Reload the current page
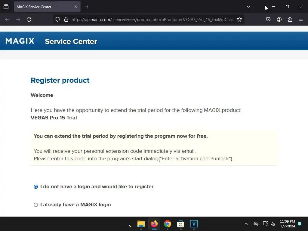 pyautogui.click(x=29, y=20)
